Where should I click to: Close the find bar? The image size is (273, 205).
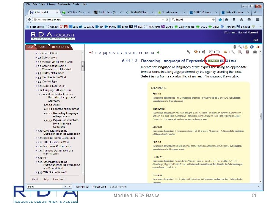(259, 186)
